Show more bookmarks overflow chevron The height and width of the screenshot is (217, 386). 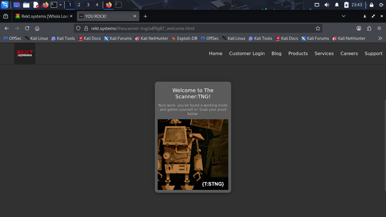(x=380, y=38)
